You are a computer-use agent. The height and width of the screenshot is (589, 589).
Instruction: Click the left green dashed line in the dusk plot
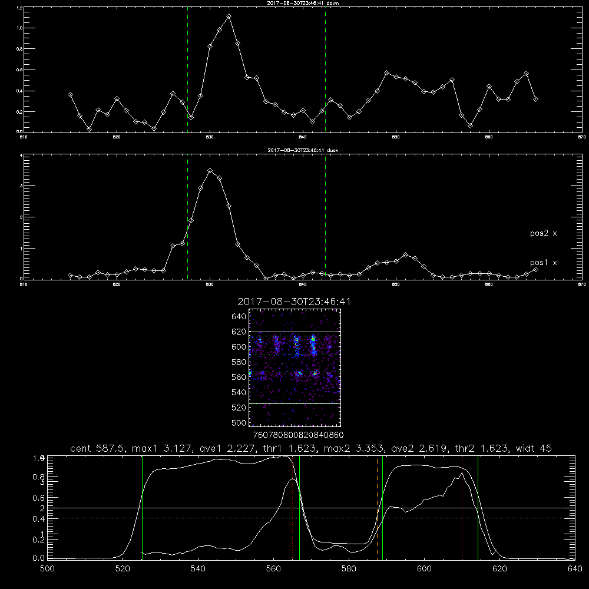[187, 217]
